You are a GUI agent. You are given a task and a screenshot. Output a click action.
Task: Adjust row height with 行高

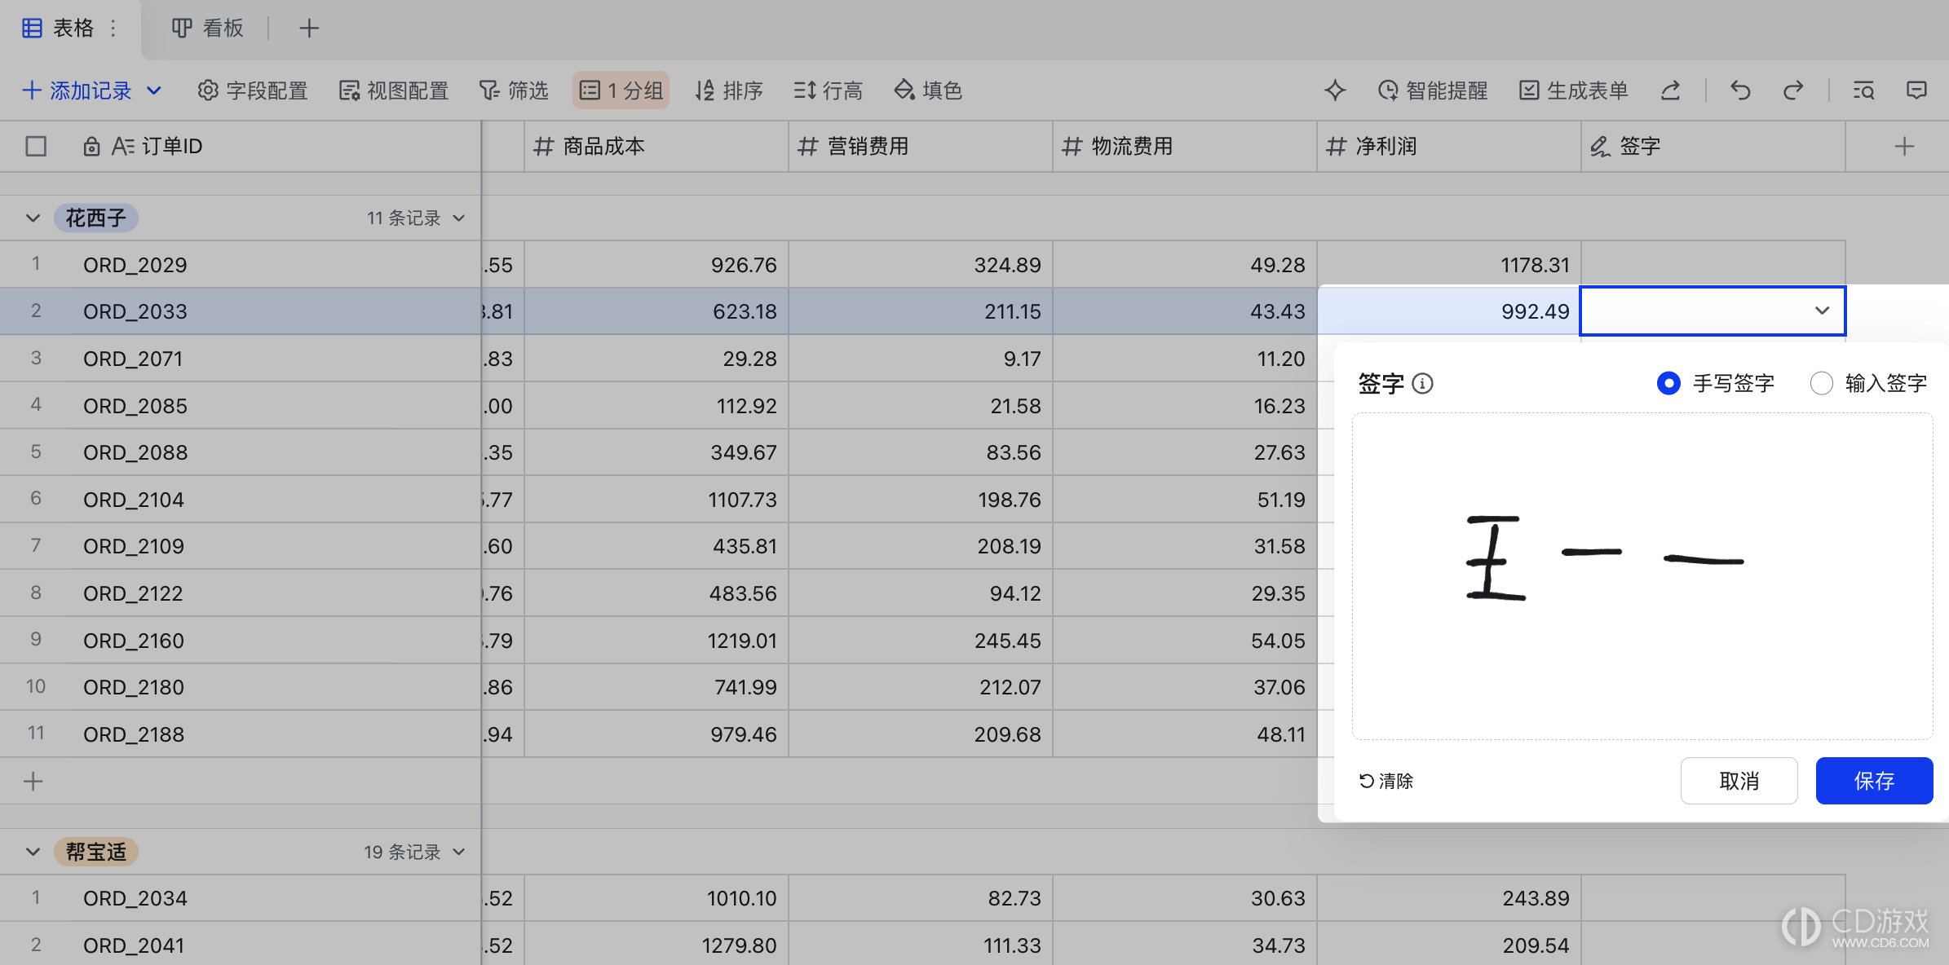click(829, 90)
